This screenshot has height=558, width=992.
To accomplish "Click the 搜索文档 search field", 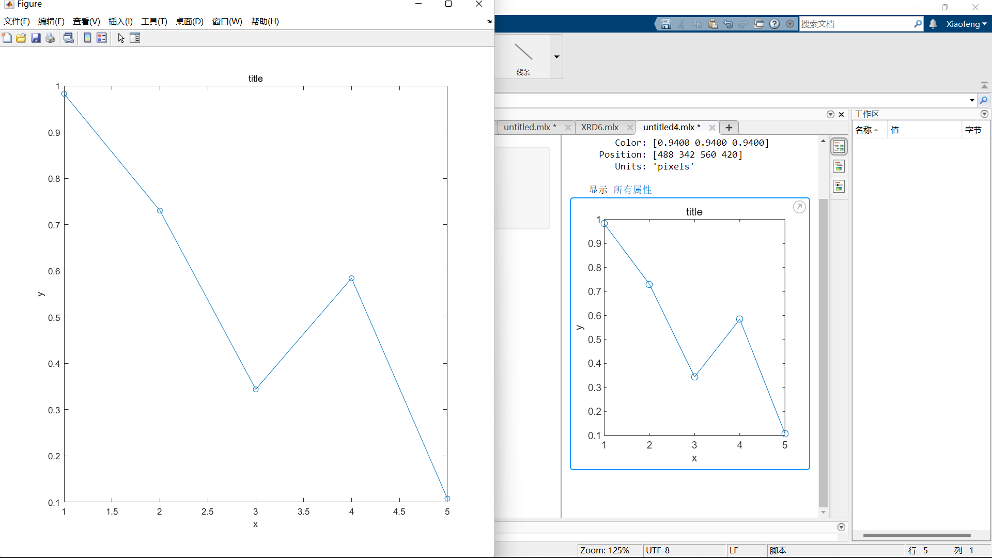I will [856, 24].
